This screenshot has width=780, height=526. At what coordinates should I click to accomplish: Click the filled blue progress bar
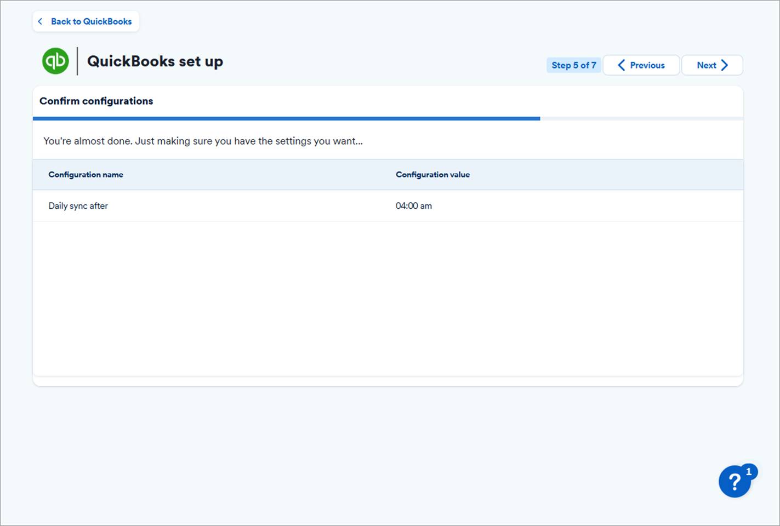tap(286, 118)
